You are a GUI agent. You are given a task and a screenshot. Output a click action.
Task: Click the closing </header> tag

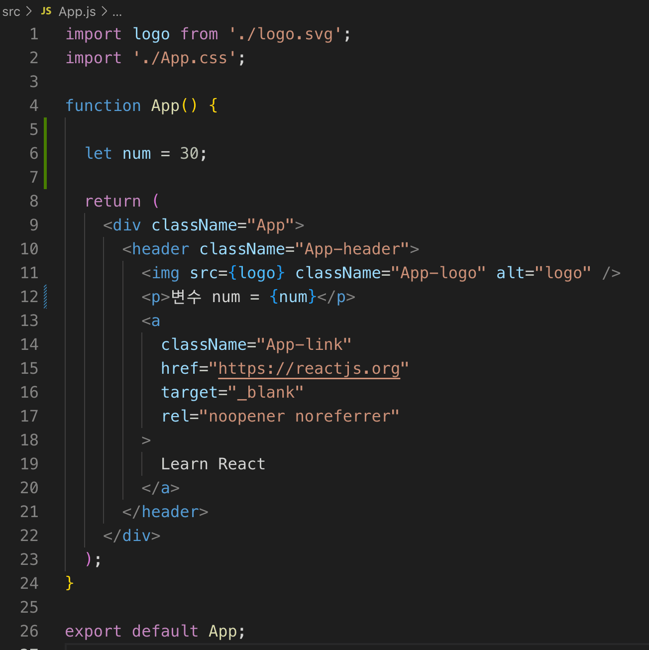pyautogui.click(x=165, y=512)
